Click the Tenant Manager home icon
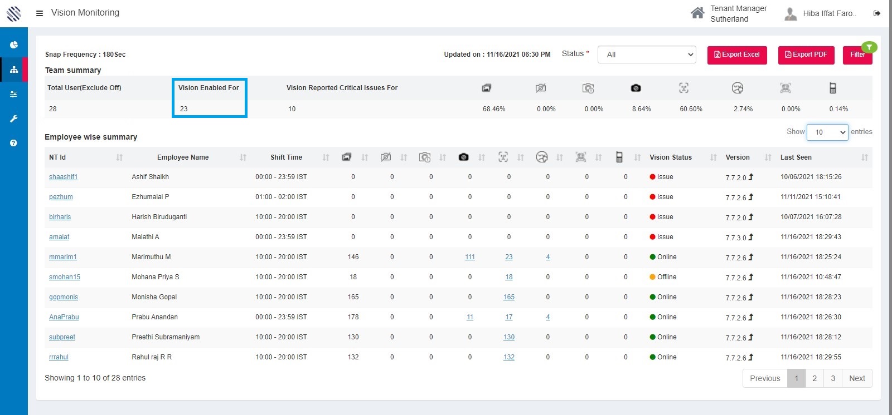Screen dimensions: 892x415 click(697, 13)
